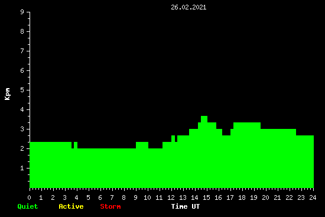Click the value 5 on Kp axis
Viewport: 325px width, 217px height.
[x=22, y=90]
